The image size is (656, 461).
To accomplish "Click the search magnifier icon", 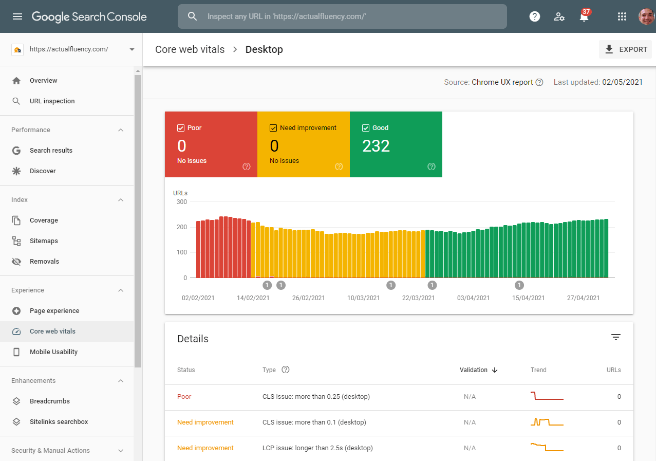I will pyautogui.click(x=193, y=16).
